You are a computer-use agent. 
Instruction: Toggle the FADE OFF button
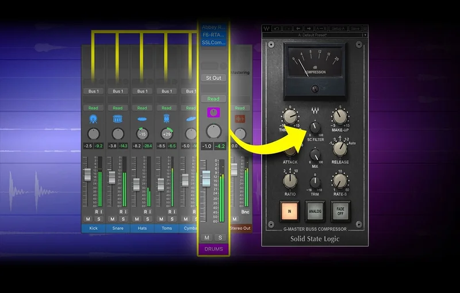[x=340, y=211]
